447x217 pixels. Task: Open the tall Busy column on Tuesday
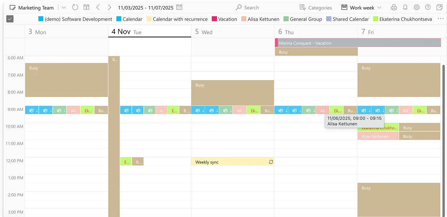tap(114, 136)
